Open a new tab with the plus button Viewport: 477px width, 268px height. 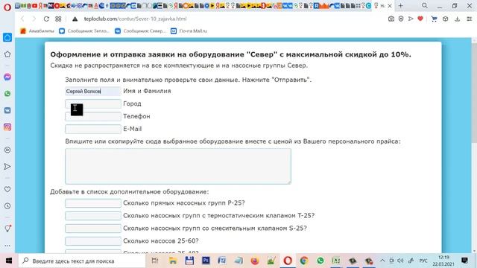point(401,5)
